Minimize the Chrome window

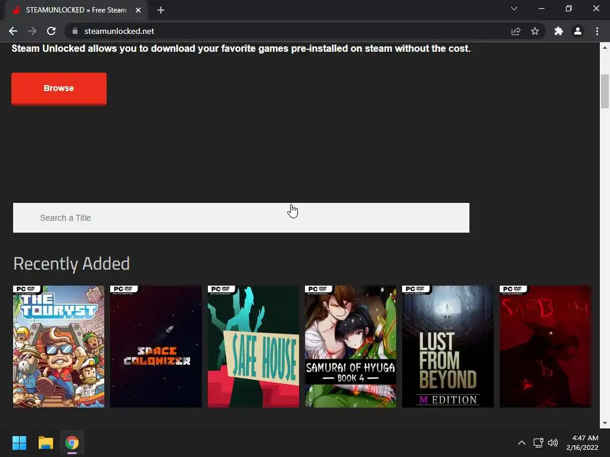541,8
